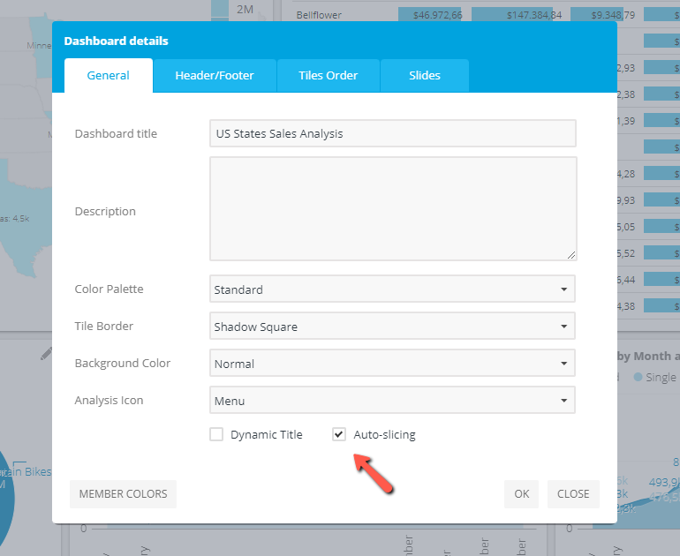
Task: Open the Background Color dropdown
Action: click(392, 363)
